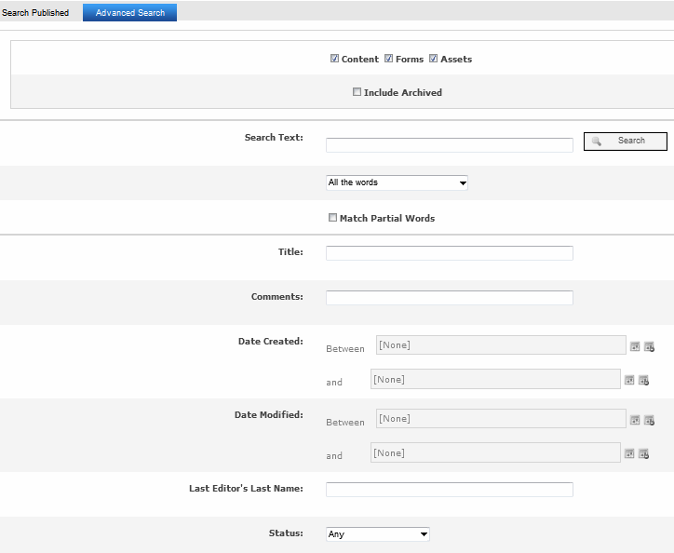
Task: Click into the Title input field
Action: [x=450, y=253]
